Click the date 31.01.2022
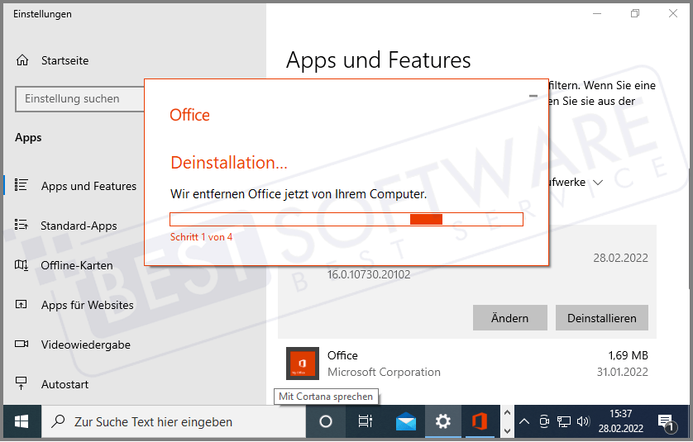Screen dimensions: 693x442 tap(622, 372)
